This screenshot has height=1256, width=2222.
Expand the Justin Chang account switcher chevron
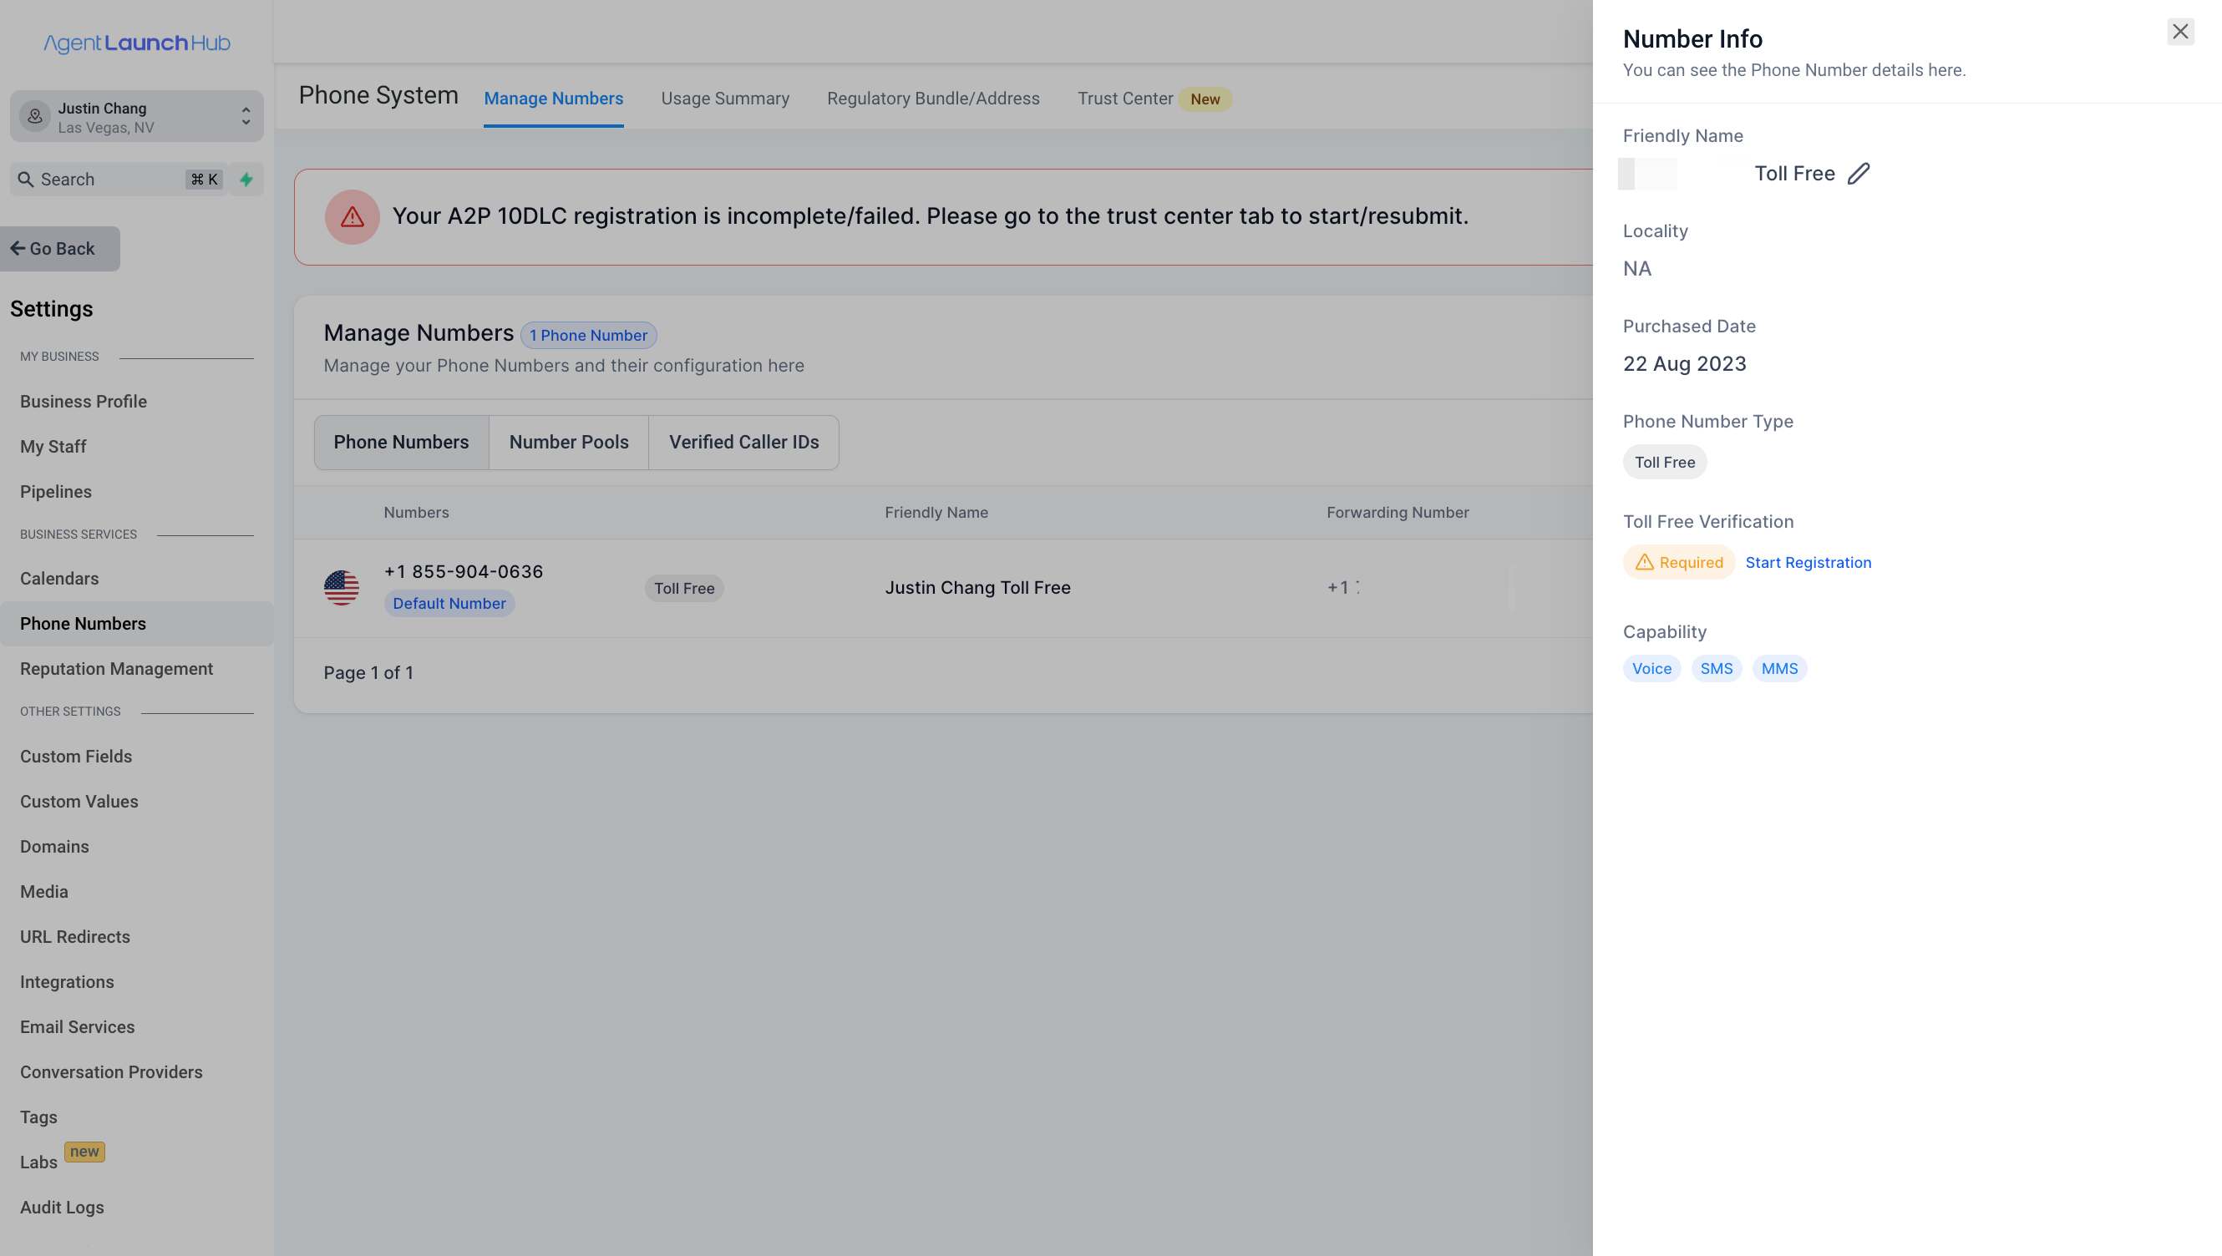click(x=246, y=116)
